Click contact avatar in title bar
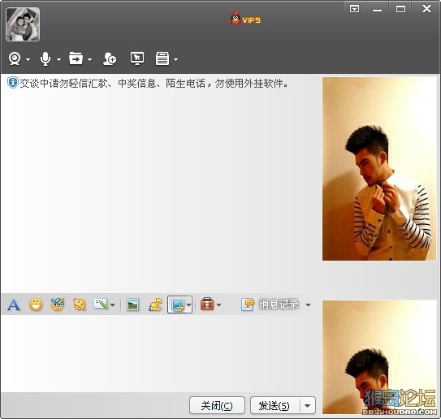 (23, 24)
